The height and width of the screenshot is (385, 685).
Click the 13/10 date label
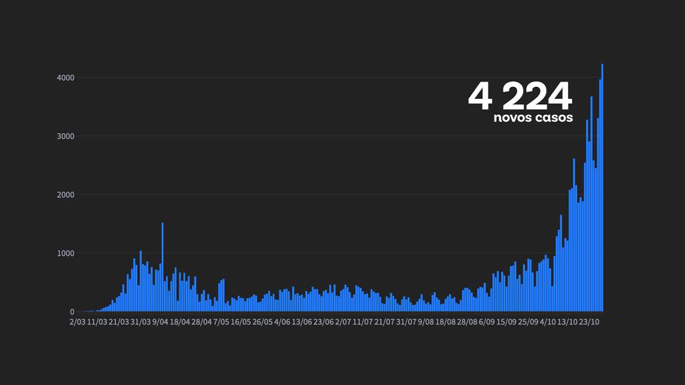pos(568,322)
